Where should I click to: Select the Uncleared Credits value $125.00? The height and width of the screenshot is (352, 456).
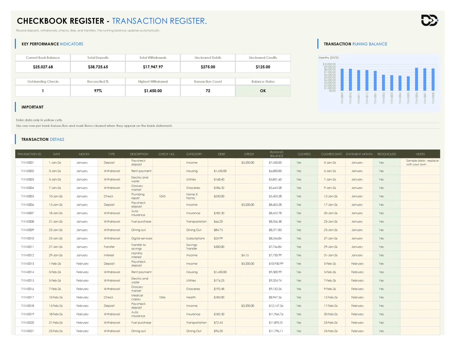point(263,67)
